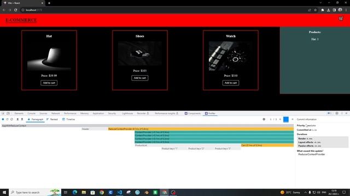The image size is (350, 196).
Task: Select Product key="1" flame bar
Action: click(x=174, y=149)
